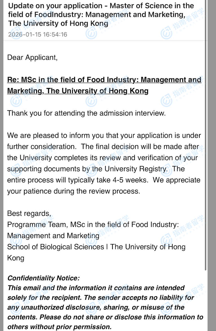Click the watermark logo at header's far right
The image size is (216, 331).
tap(166, 33)
